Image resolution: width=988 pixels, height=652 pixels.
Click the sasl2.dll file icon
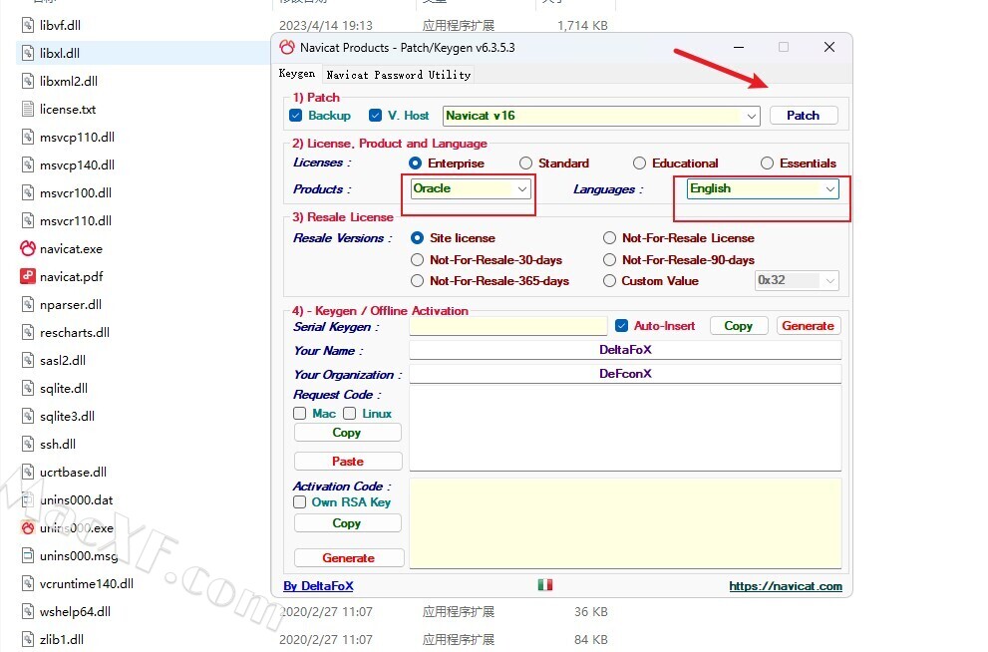click(28, 360)
